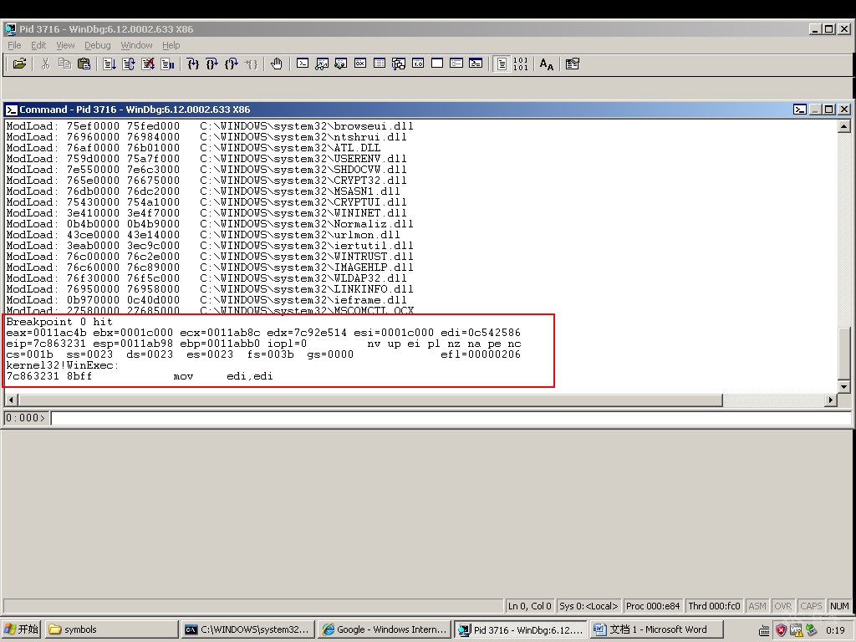The image size is (856, 642).
Task: Click the Go (run) debug icon
Action: pos(110,64)
